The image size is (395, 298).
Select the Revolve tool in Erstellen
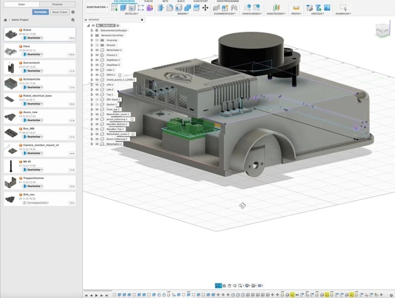(132, 8)
